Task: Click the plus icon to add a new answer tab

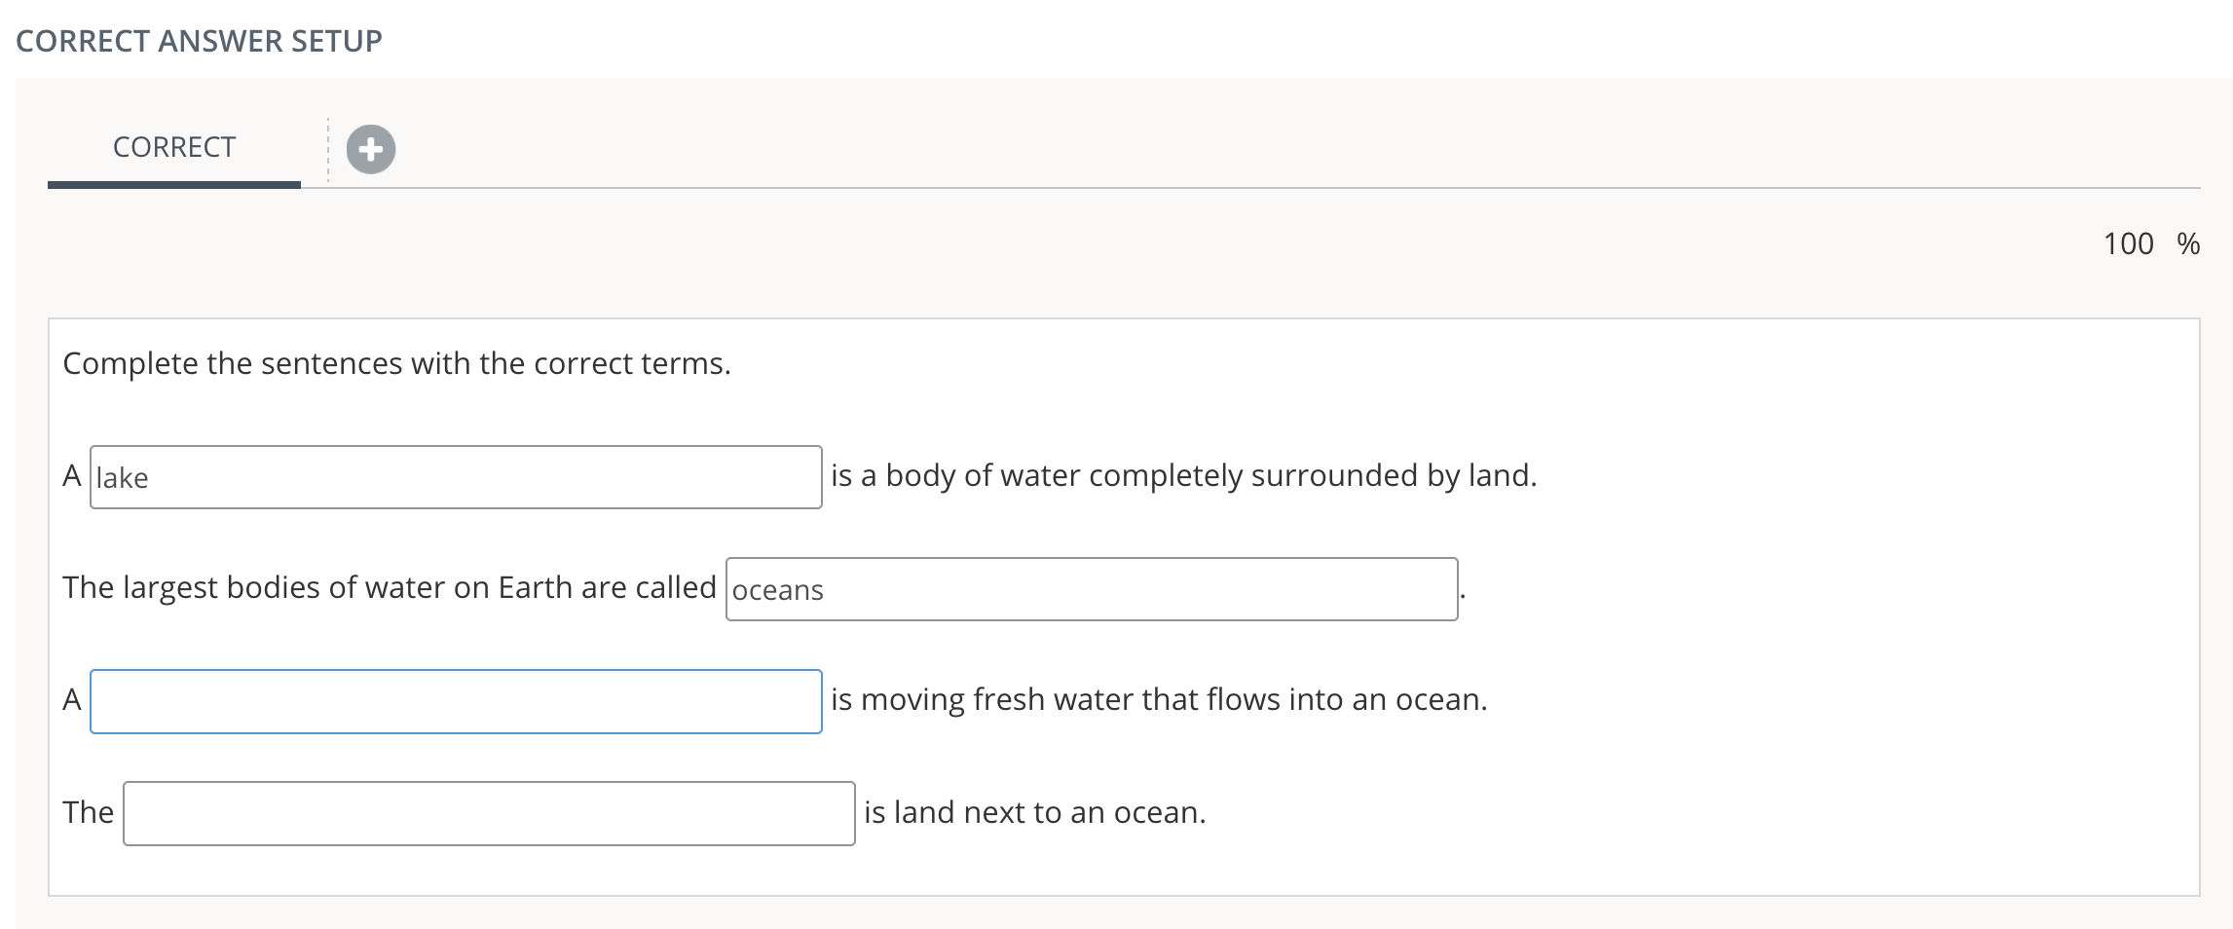Action: click(368, 148)
